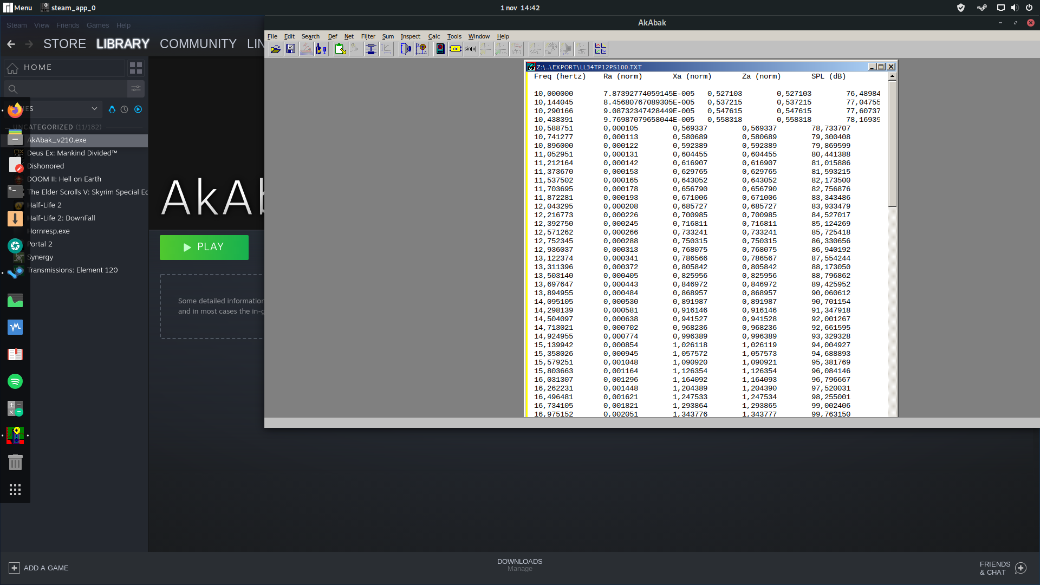Click the bottle and glass toolbar icon
The image size is (1040, 585).
[x=321, y=49]
